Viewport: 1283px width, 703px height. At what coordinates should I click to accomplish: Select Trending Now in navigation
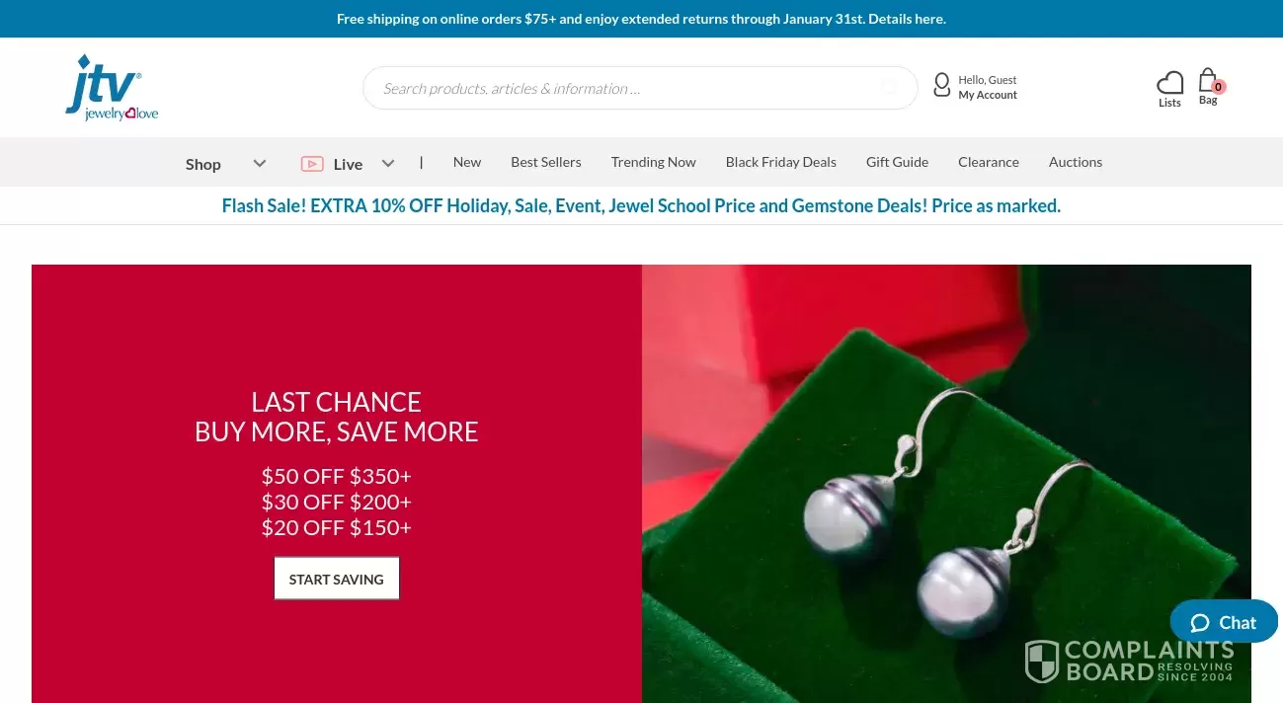click(654, 162)
